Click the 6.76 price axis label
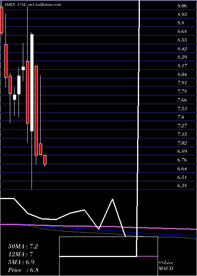 click(x=182, y=160)
